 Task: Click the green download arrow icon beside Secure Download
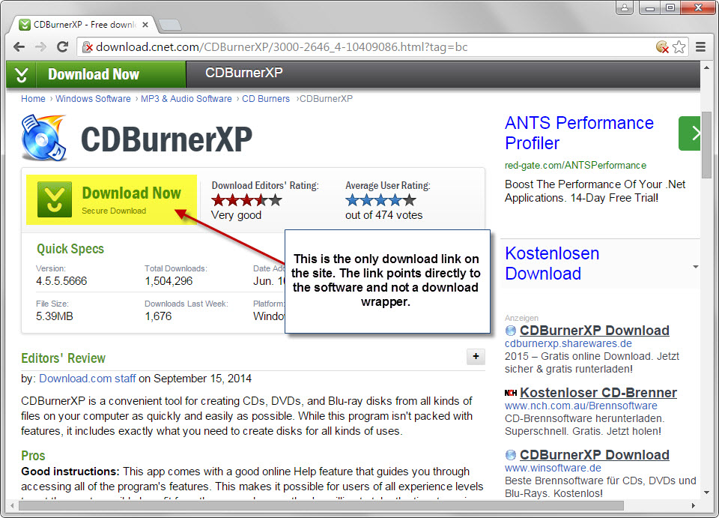click(55, 199)
